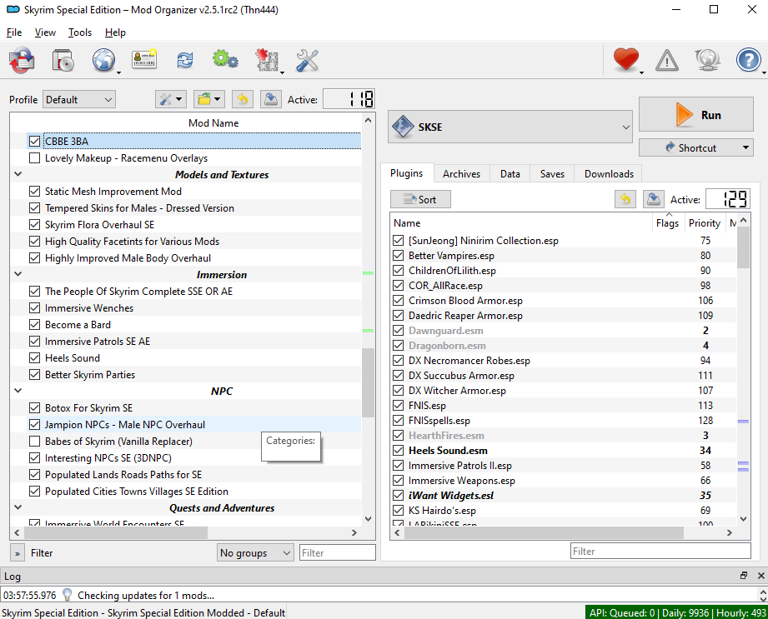Viewport: 768px width, 619px height.
Task: Click the Sort plugins button
Action: [x=420, y=199]
